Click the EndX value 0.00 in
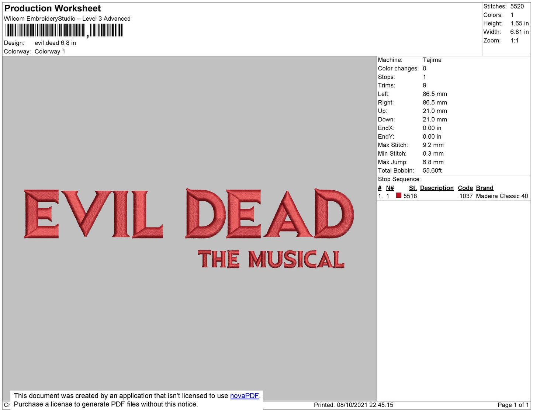The image size is (533, 412). click(432, 128)
